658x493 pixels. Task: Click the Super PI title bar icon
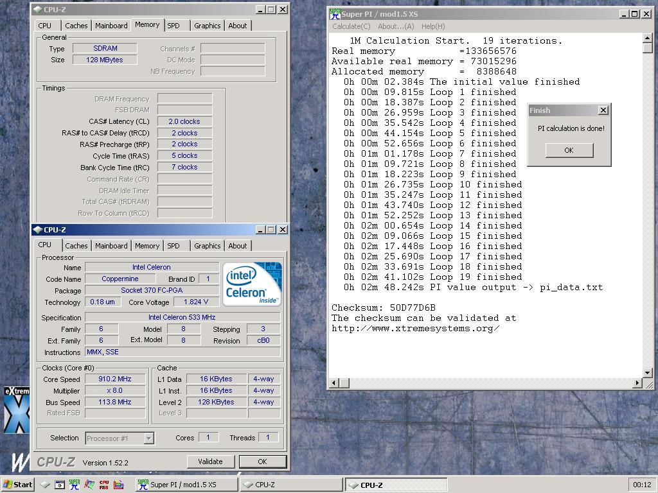[x=335, y=14]
